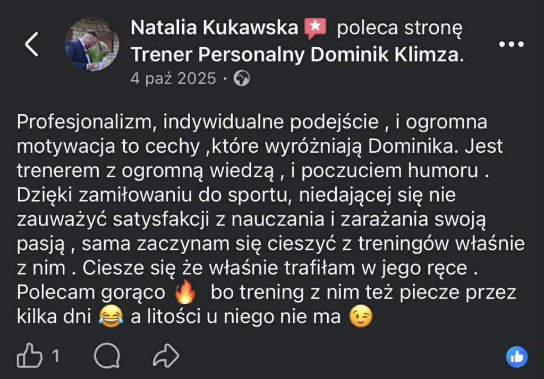The height and width of the screenshot is (379, 544).
Task: Click the winking face emoji
Action: coord(361,316)
